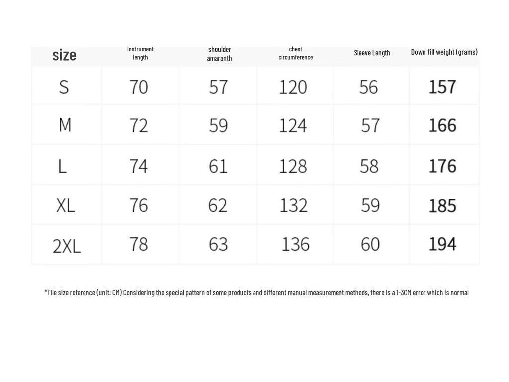Click the "size" column header
Screen dimensions: 509x382
pyautogui.click(x=64, y=55)
